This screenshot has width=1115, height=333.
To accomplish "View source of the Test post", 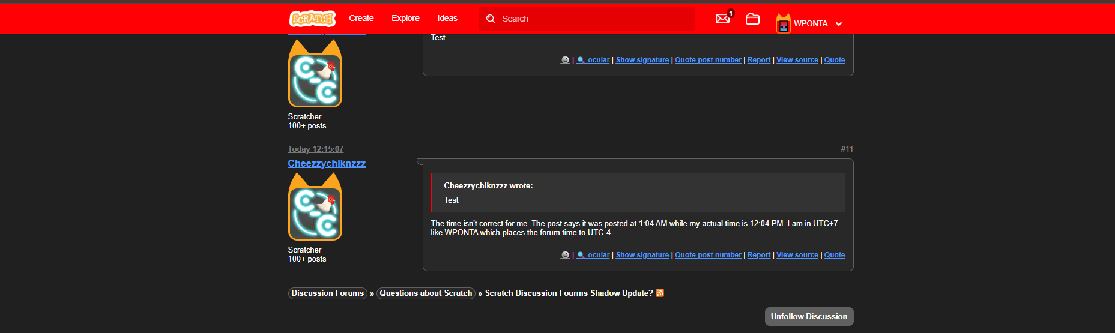I will pos(797,60).
